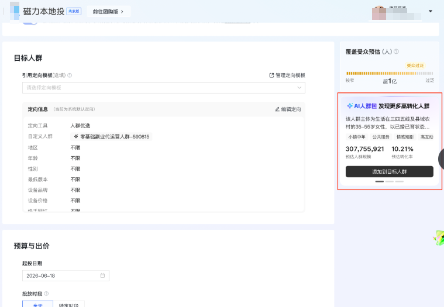Open the account dropdown arrow

[431, 11]
